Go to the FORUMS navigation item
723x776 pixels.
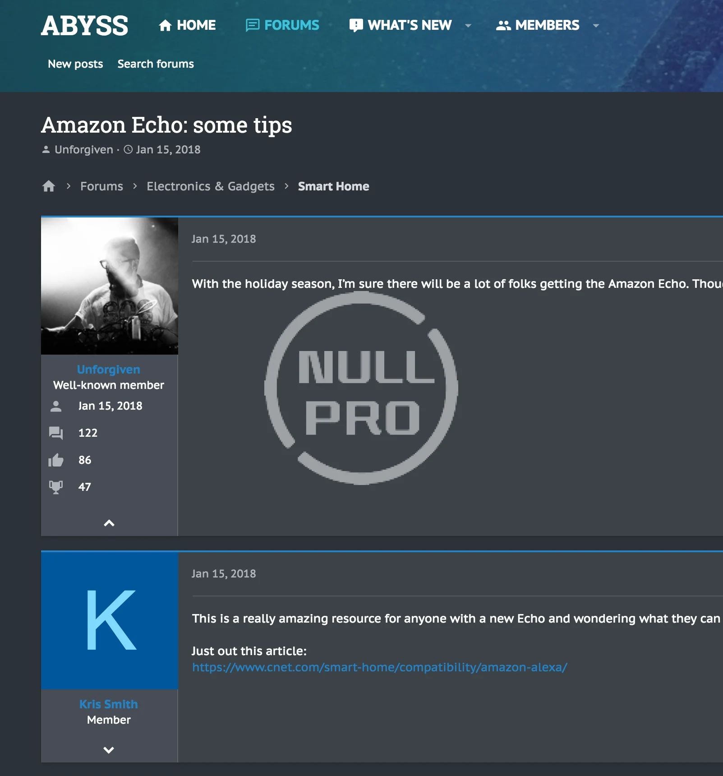tap(282, 25)
